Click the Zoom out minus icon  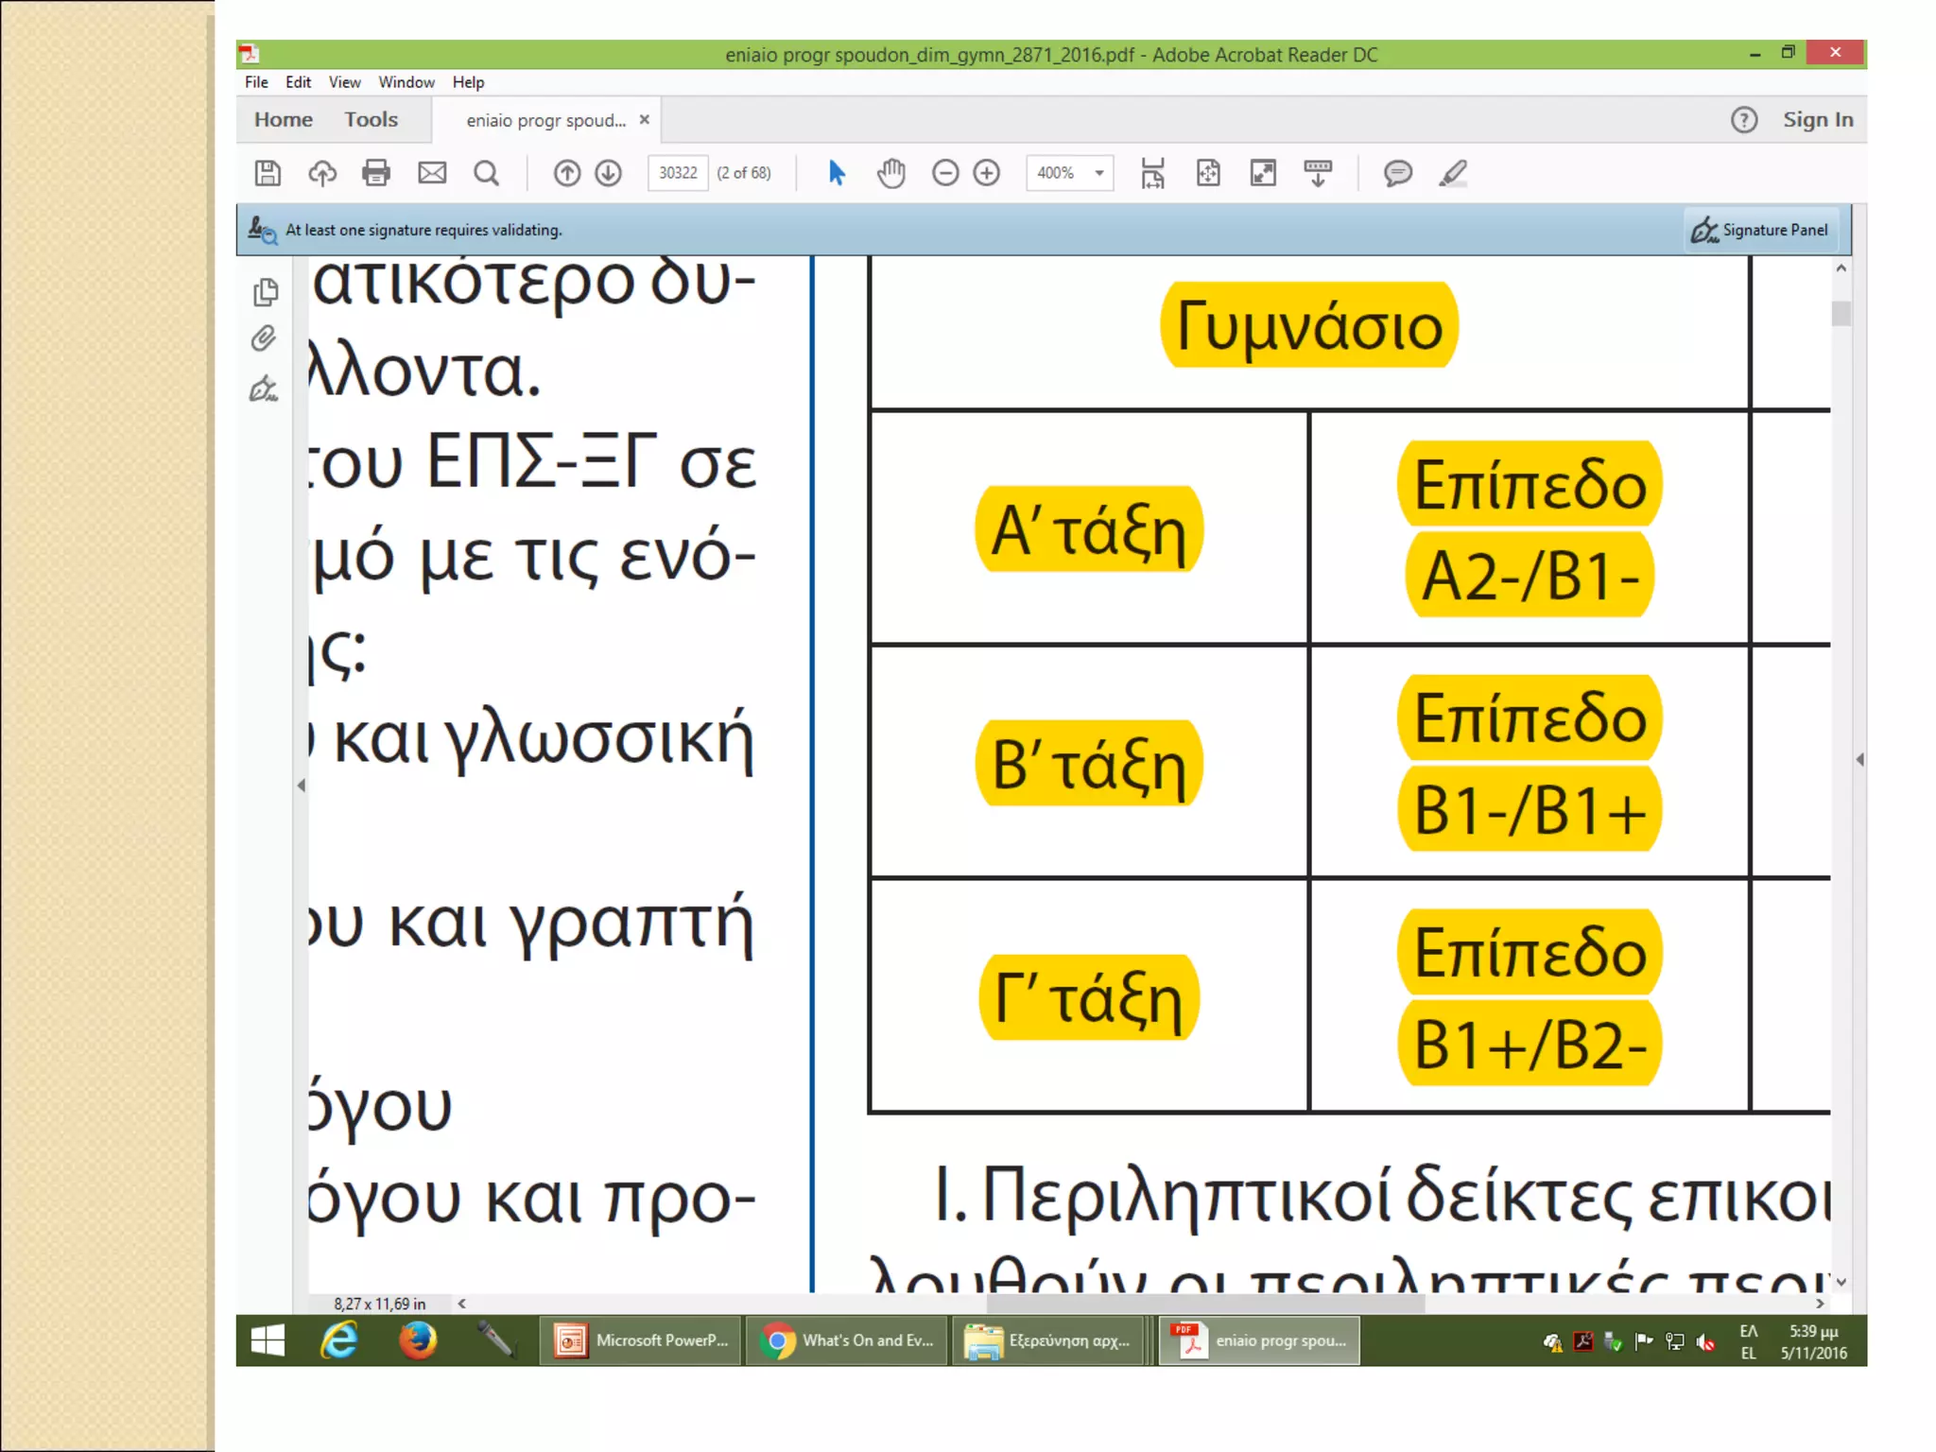click(x=945, y=173)
